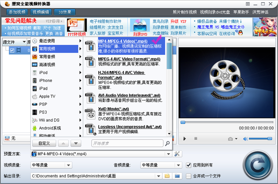Open 照片制作视频 link
Screen dimensions: 278x184
[185, 12]
